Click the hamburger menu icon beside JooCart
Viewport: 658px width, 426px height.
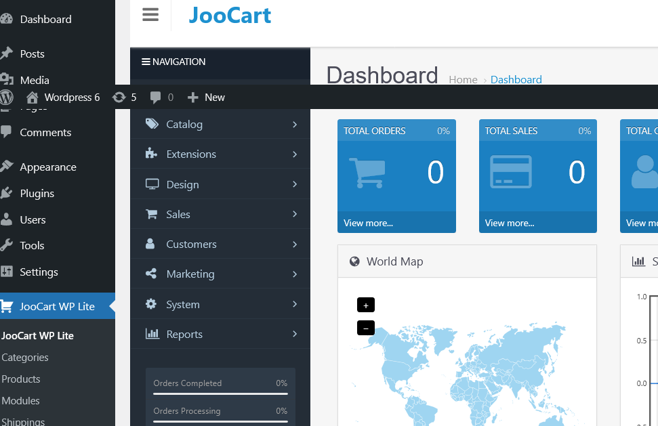pyautogui.click(x=150, y=15)
